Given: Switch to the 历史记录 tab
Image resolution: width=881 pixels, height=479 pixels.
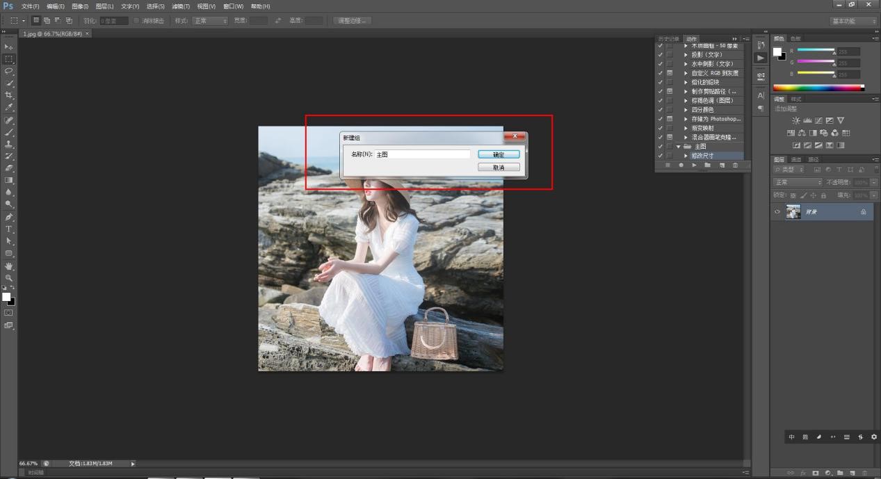Looking at the screenshot, I should click(x=668, y=39).
